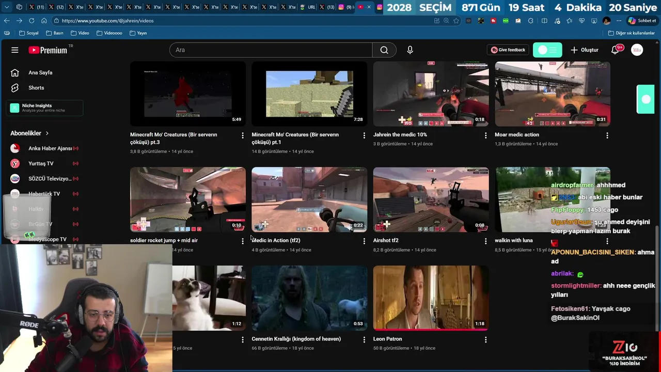Open options for Jahrein the medic 10%
Screen dimensions: 661x372
coord(485,135)
